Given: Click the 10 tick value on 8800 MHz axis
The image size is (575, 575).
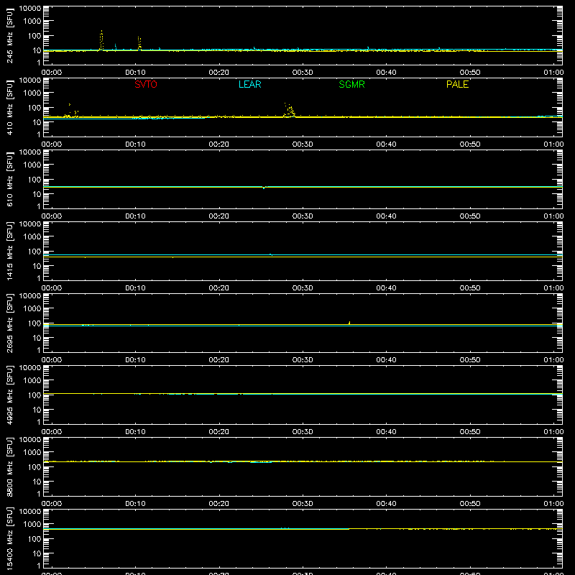Looking at the screenshot, I should (37, 482).
